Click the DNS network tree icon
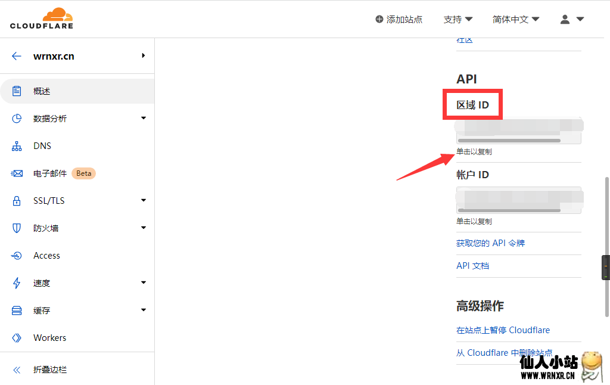 (x=16, y=146)
